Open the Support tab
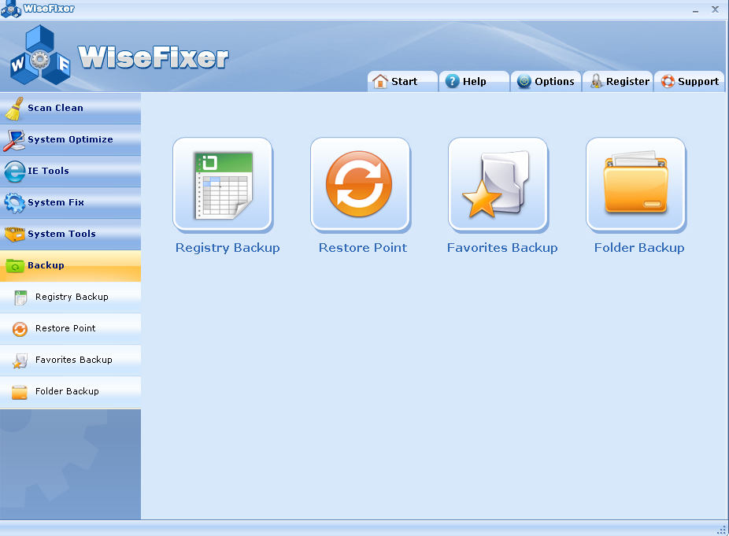The image size is (729, 536). tap(690, 81)
